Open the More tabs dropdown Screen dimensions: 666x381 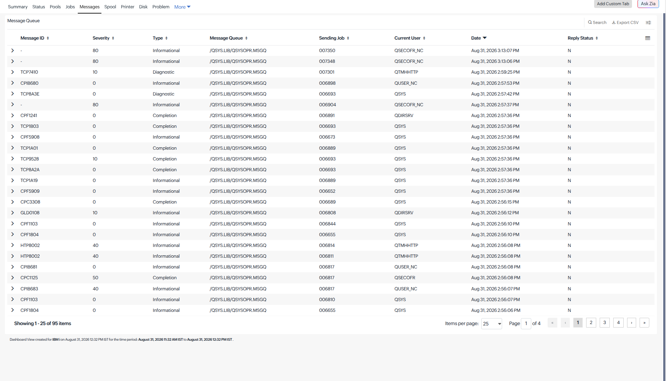click(x=182, y=7)
